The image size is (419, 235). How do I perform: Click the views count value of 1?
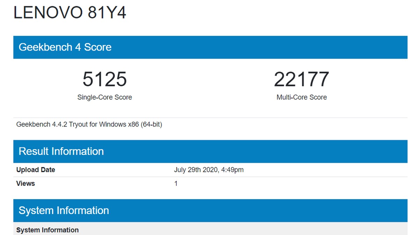[x=176, y=183]
